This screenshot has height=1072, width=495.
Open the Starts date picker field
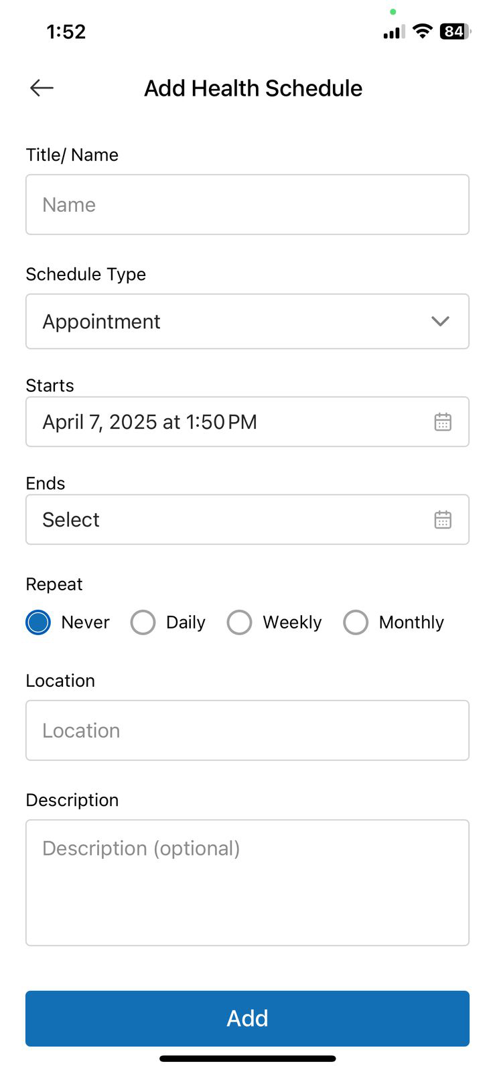tap(228, 422)
